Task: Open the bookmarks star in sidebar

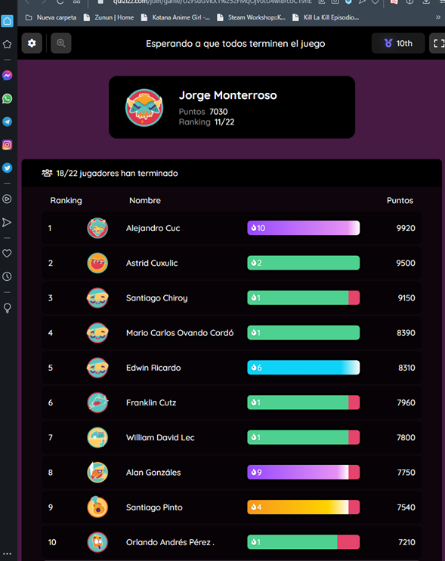Action: pos(7,45)
